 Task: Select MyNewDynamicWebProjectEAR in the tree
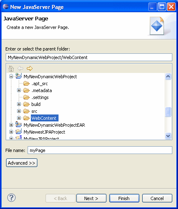pos(54,125)
